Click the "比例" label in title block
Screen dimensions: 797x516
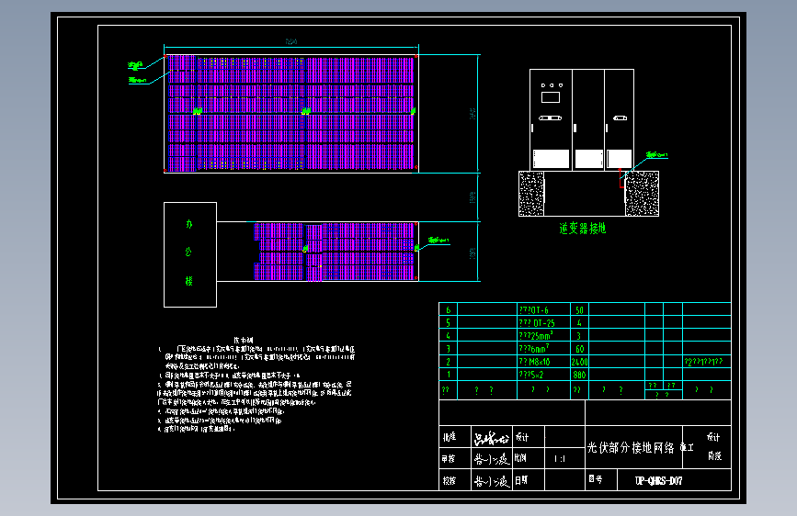[x=520, y=457]
